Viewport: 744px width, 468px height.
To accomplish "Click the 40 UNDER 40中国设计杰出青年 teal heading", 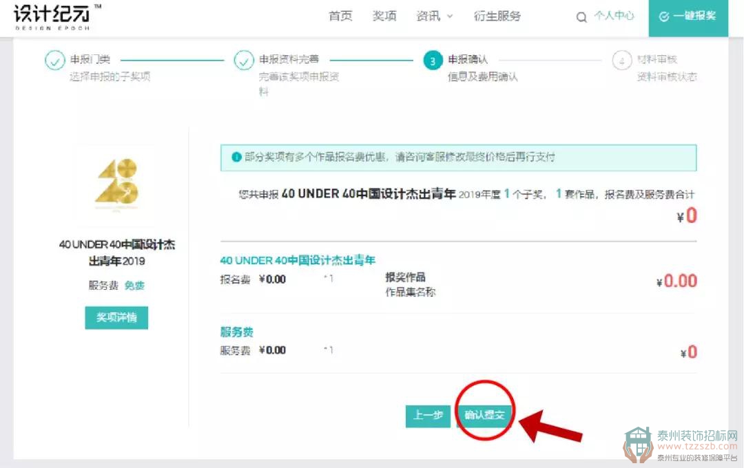I will (x=298, y=260).
